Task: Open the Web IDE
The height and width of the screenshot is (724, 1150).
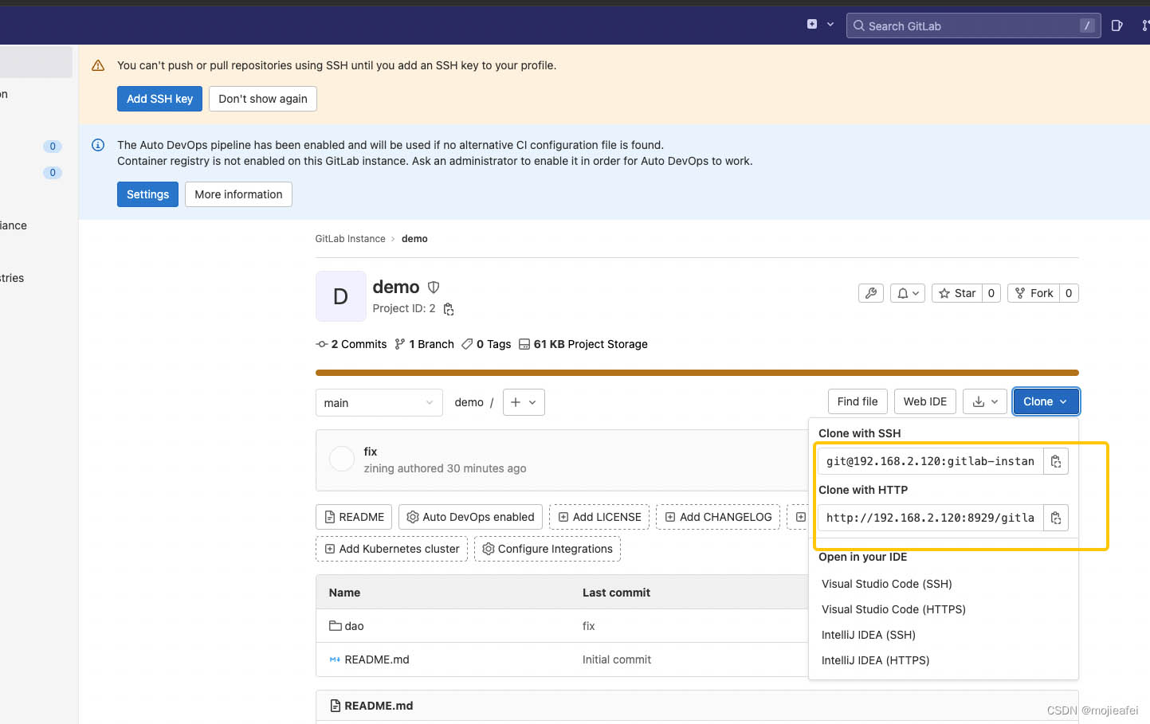Action: (x=925, y=401)
